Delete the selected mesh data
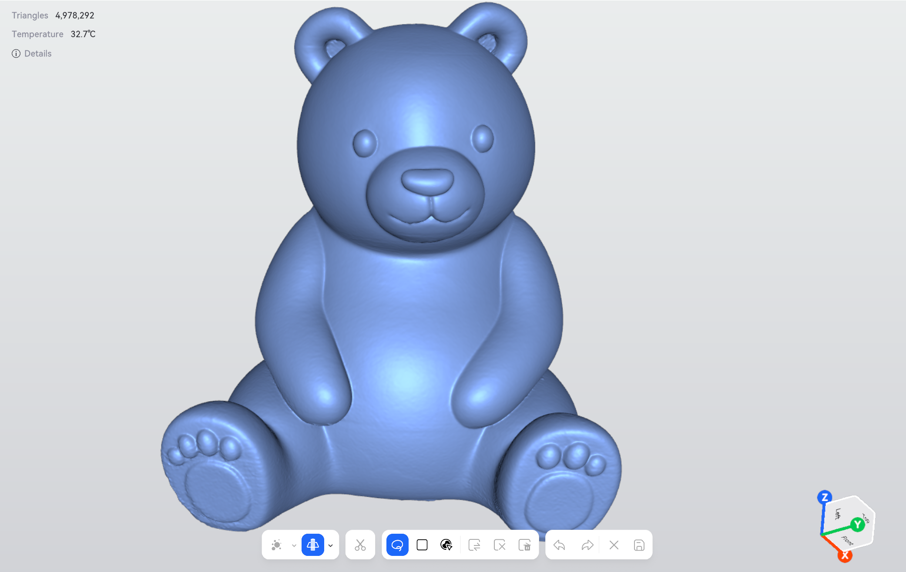 525,545
